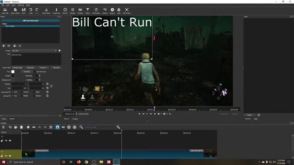Toggle the Text: Simple filter checkbox
The width and height of the screenshot is (294, 165).
tap(3, 26)
